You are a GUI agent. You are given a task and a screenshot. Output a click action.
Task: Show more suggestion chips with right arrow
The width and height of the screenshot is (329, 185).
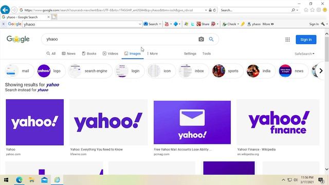[x=321, y=71]
